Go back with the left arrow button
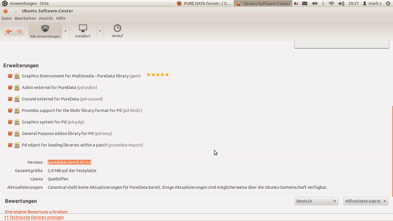The height and width of the screenshot is (221, 393). [9, 31]
